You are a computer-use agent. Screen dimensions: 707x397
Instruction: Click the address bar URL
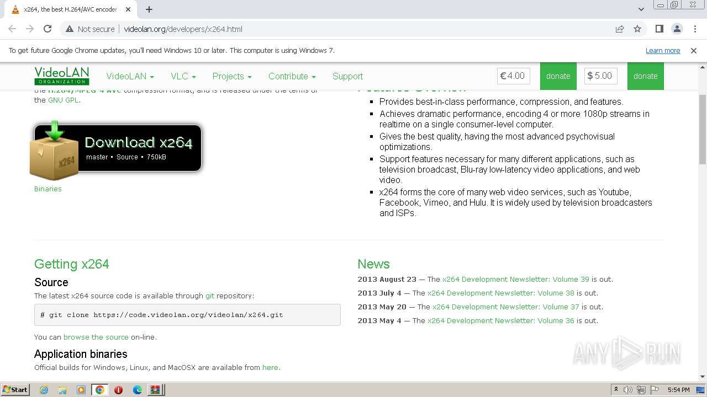point(183,29)
